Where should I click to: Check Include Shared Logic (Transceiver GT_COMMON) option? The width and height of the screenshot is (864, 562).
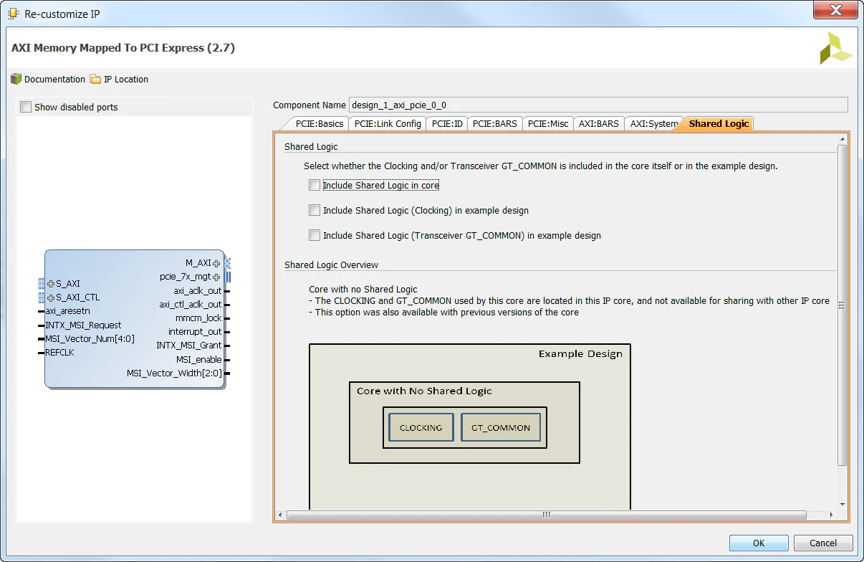pyautogui.click(x=314, y=234)
